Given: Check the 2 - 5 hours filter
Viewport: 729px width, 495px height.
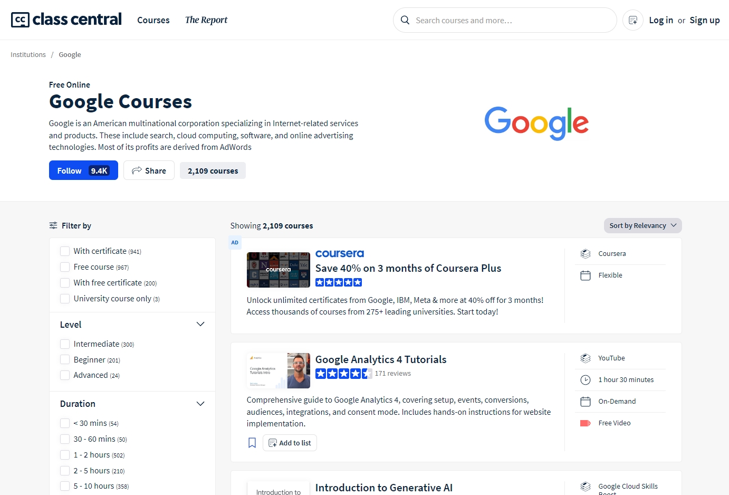Looking at the screenshot, I should [x=65, y=471].
